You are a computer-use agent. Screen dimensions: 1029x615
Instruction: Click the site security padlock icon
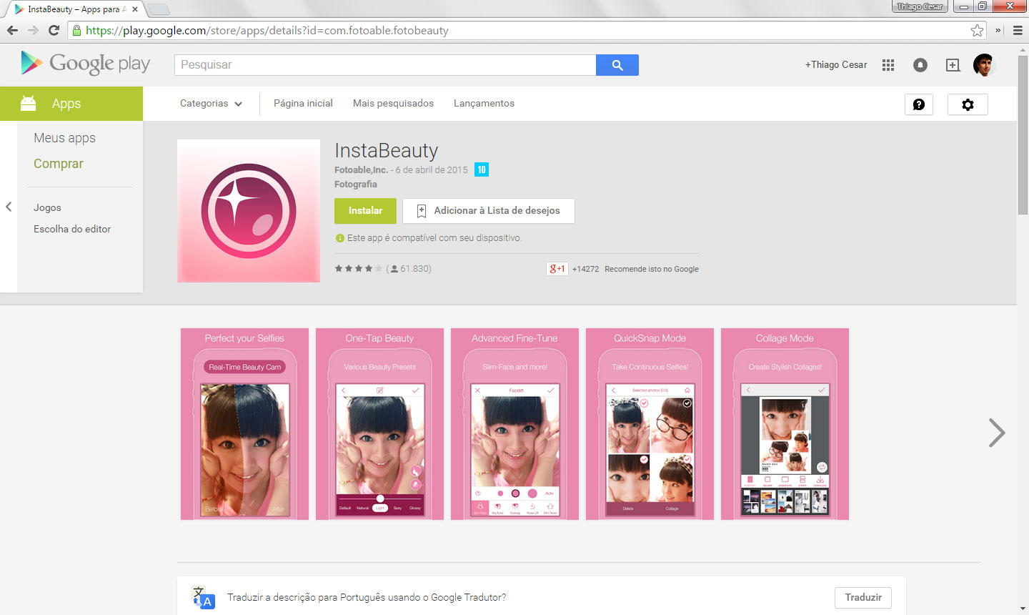pos(76,30)
